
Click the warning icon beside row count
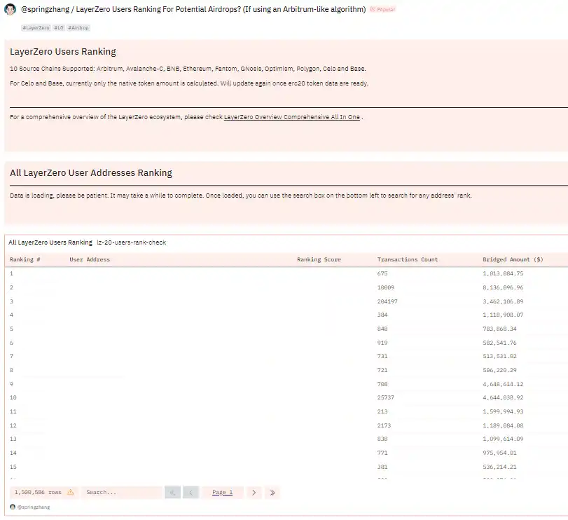pyautogui.click(x=71, y=492)
